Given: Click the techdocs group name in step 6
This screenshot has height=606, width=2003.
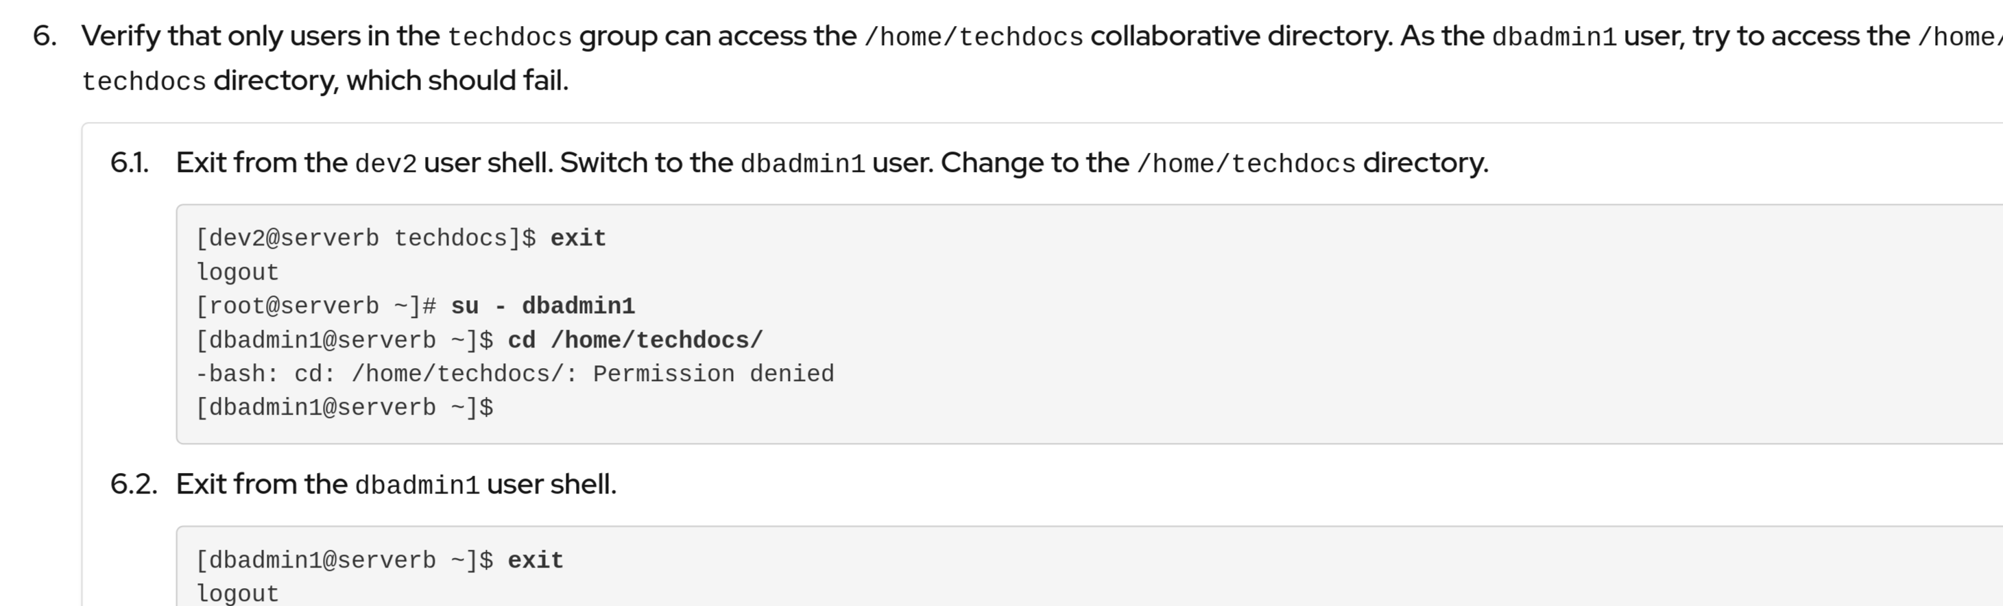Looking at the screenshot, I should pos(509,37).
